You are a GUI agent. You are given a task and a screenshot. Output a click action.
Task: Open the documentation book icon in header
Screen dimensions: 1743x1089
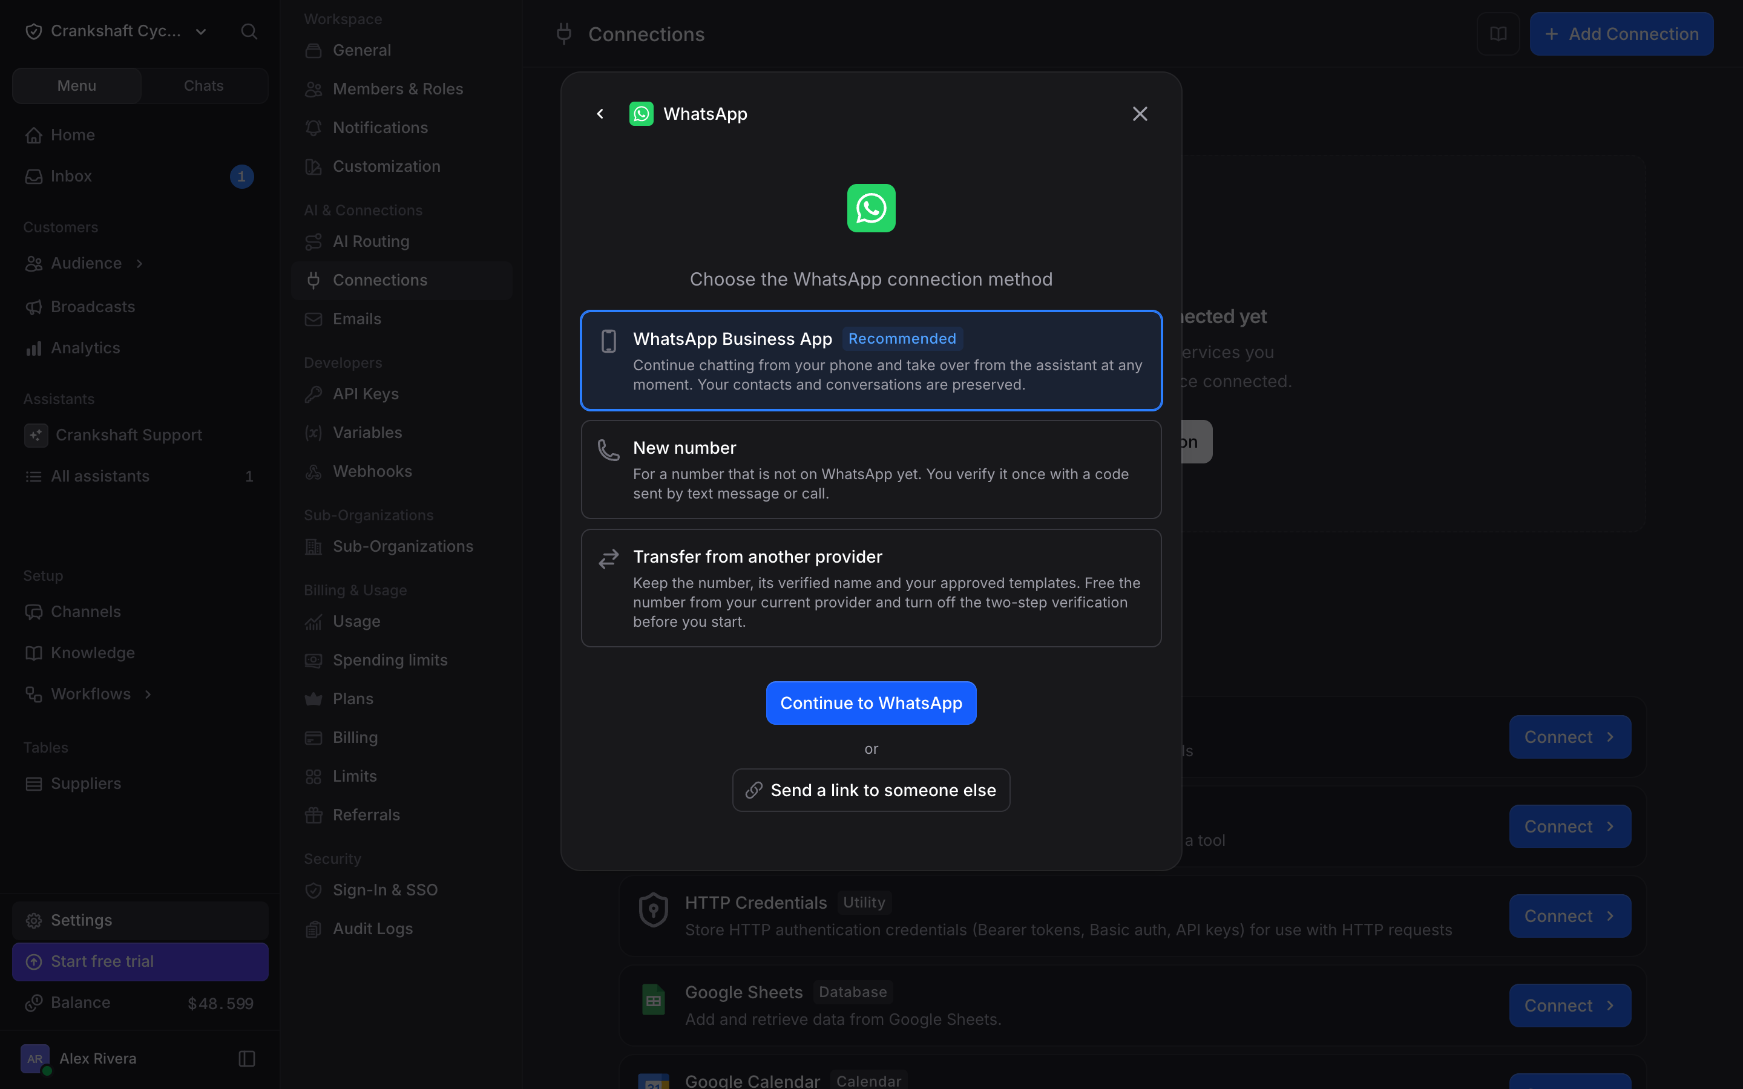tap(1498, 34)
